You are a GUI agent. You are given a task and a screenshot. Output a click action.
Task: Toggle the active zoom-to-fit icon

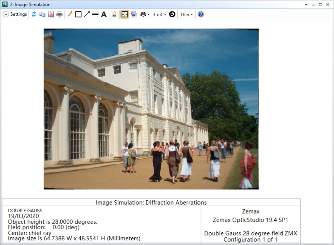tap(125, 14)
